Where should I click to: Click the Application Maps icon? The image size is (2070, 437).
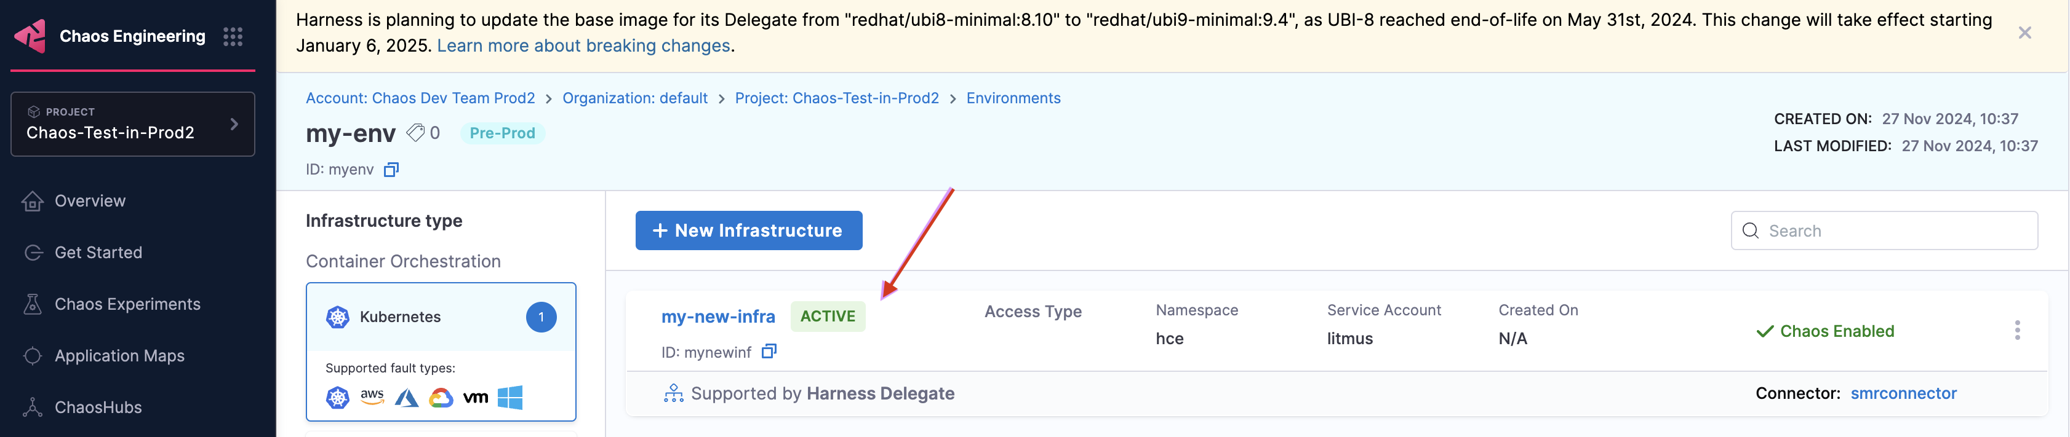(33, 356)
